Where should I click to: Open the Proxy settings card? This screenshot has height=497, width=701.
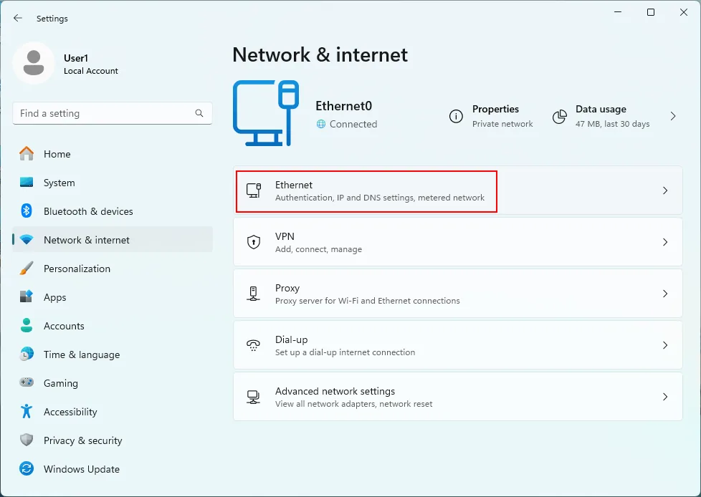click(458, 294)
